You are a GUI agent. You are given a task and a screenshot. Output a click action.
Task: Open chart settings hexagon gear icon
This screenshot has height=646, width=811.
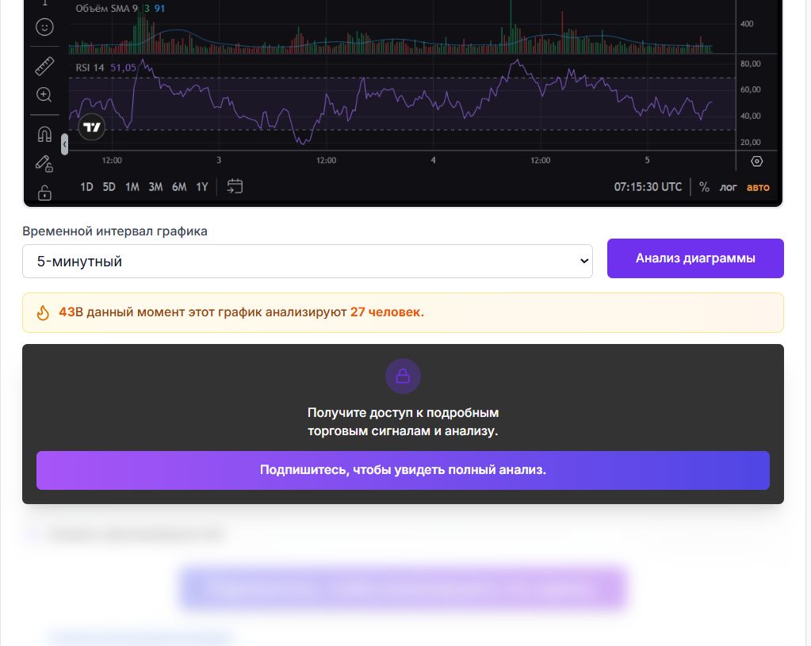756,161
